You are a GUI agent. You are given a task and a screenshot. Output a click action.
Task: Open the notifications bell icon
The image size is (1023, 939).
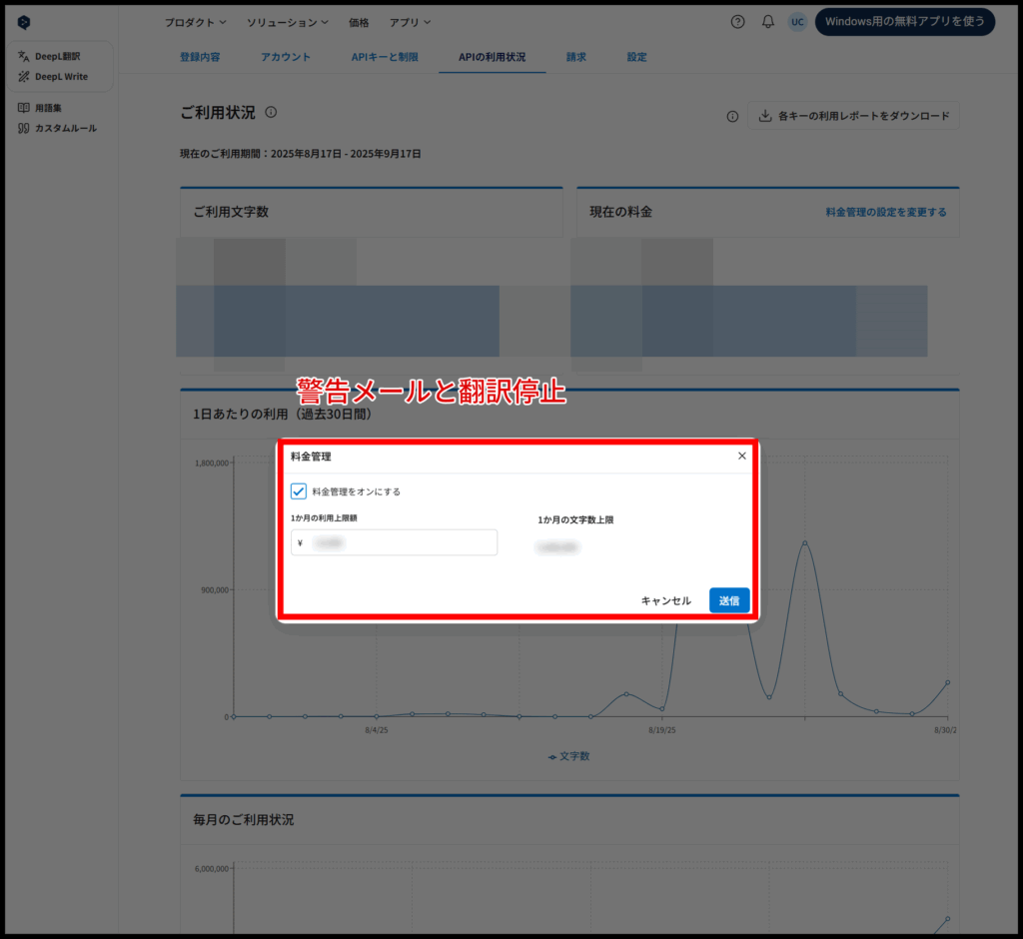pos(768,22)
